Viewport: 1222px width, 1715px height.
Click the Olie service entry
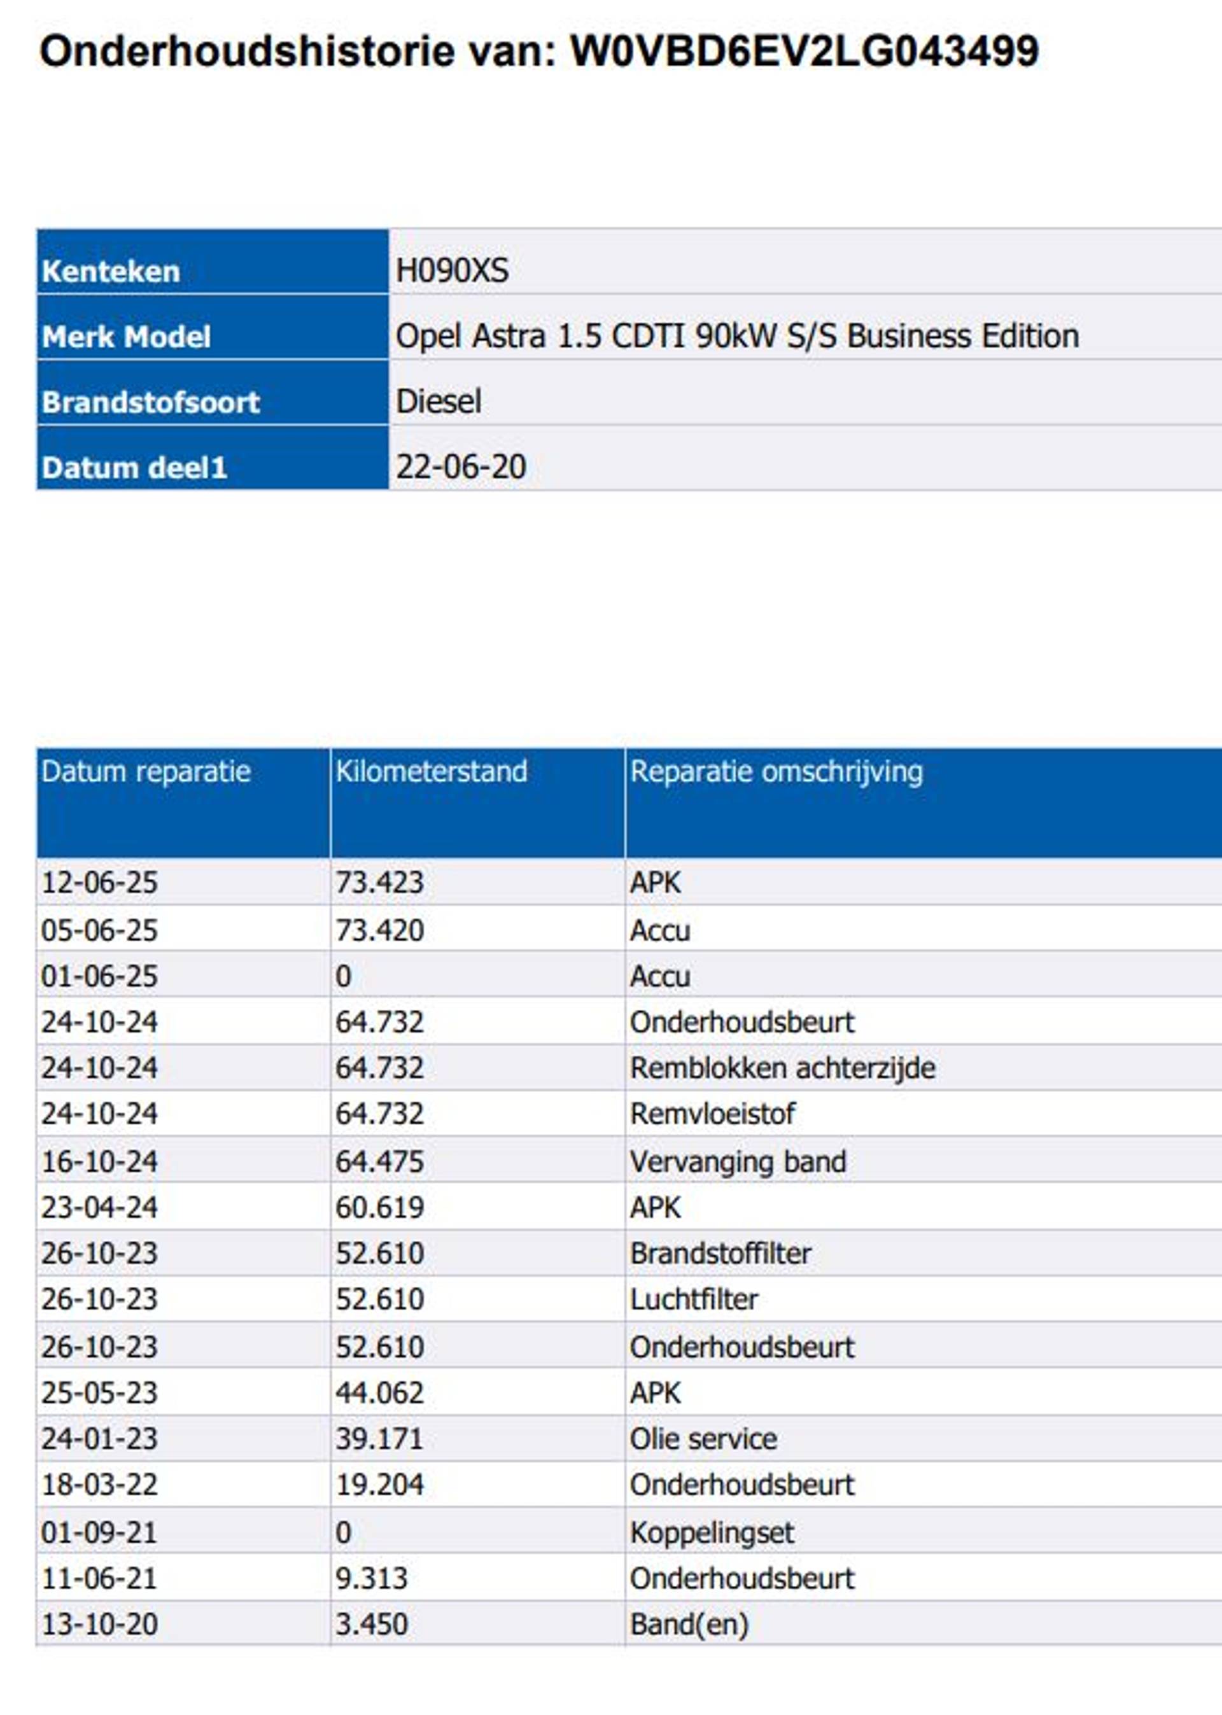[x=703, y=1439]
